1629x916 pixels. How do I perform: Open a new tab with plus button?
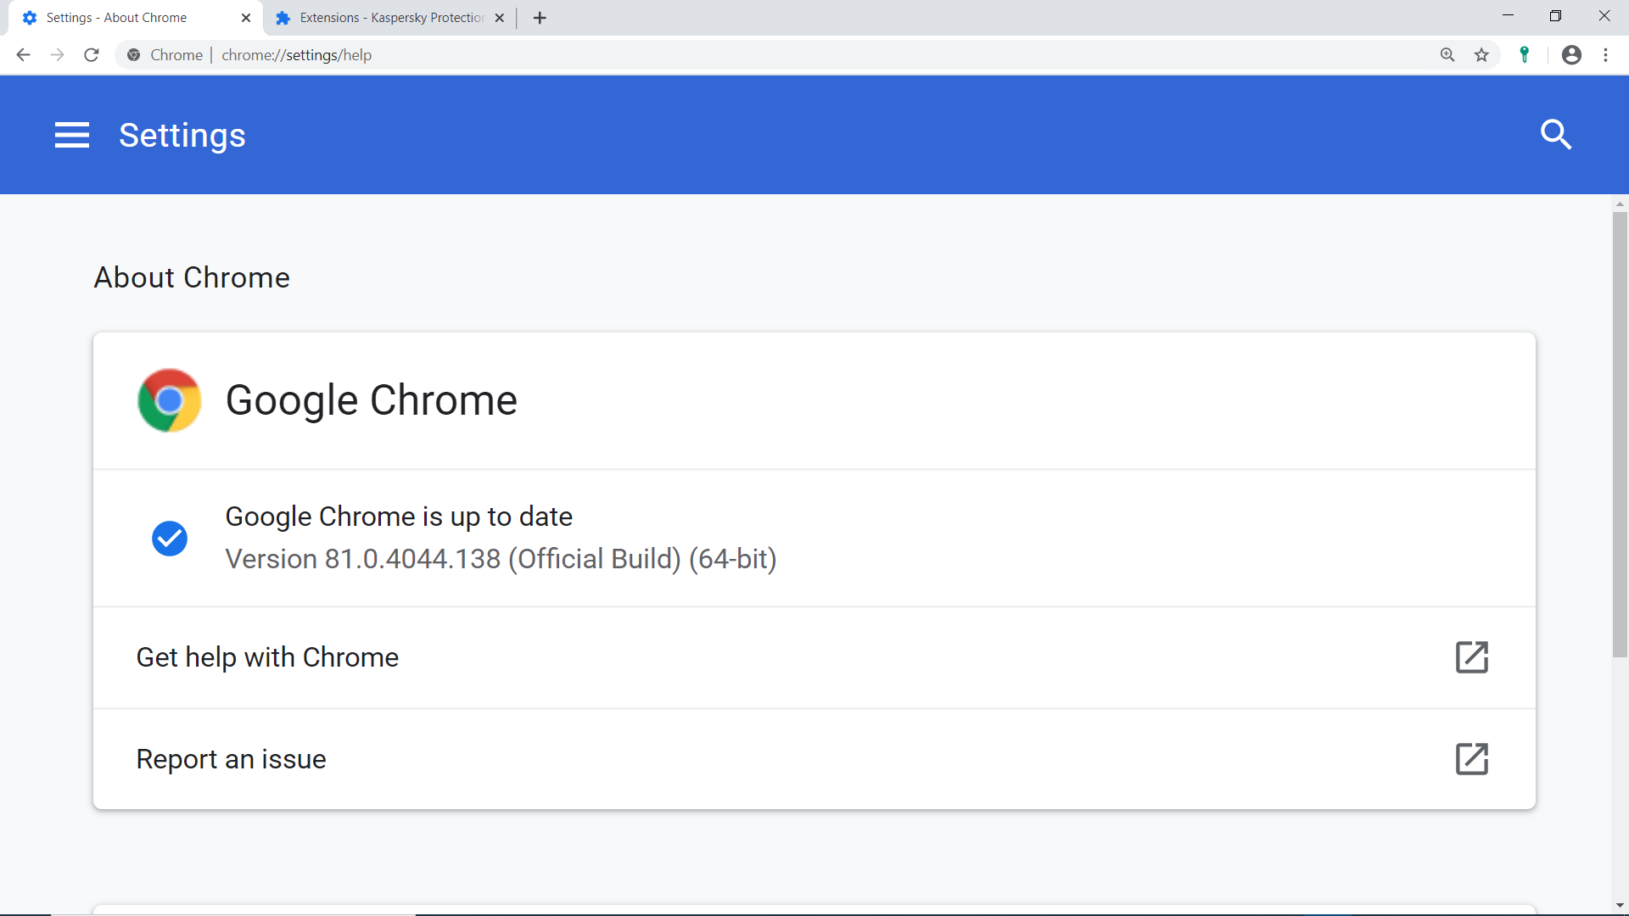(540, 18)
